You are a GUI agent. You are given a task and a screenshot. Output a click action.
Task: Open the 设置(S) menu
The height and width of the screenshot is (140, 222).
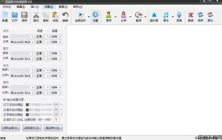pyautogui.click(x=49, y=7)
